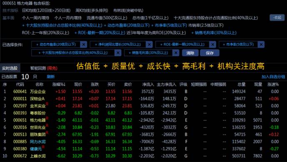This screenshot has width=287, height=162.
Task: Save conditions with the 保存 button
Action: pyautogui.click(x=210, y=53)
